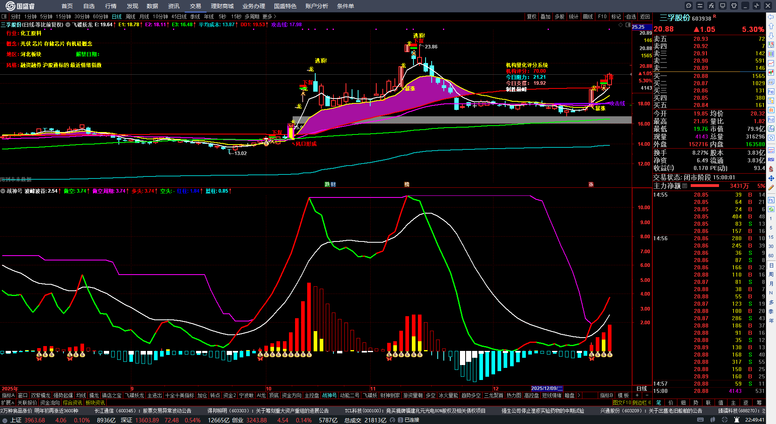This screenshot has height=424, width=776.
Task: Select the 综合资讯 tab
Action: (x=72, y=403)
